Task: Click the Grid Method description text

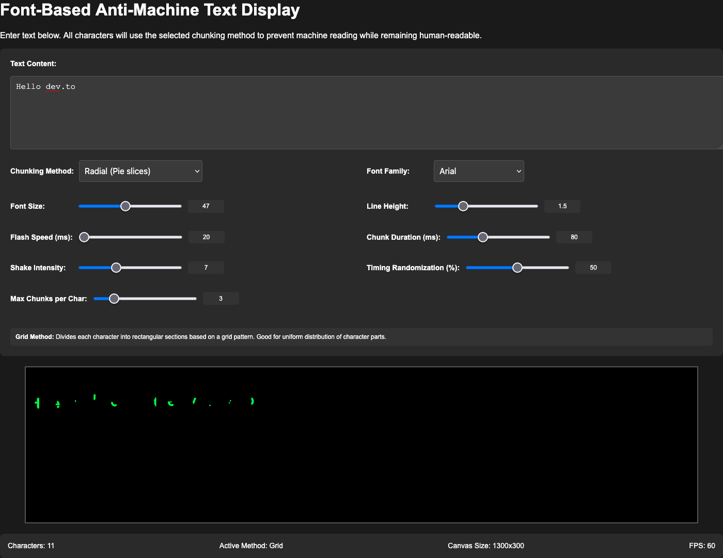Action: click(201, 337)
